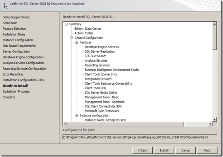The image size is (223, 157).
Task: Select Features tree label
Action: click(x=86, y=42)
